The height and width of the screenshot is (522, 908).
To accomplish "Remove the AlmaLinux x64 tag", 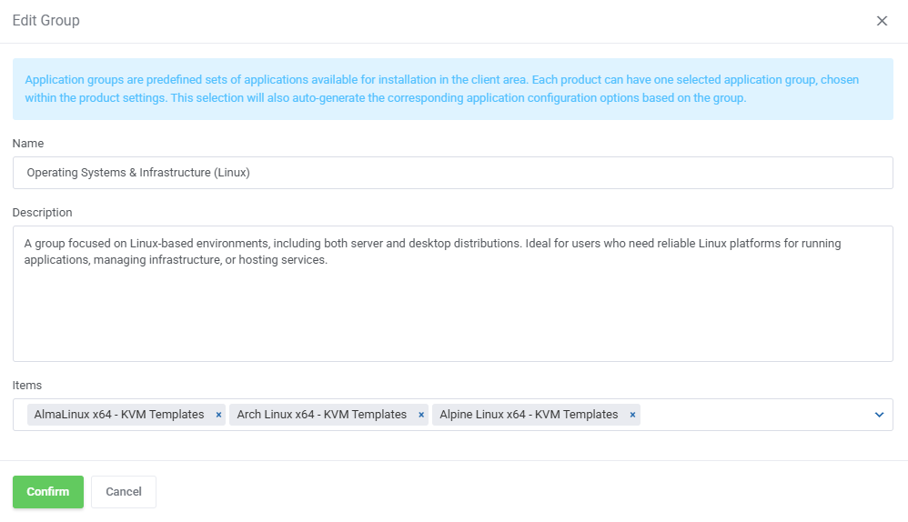I will [x=218, y=415].
